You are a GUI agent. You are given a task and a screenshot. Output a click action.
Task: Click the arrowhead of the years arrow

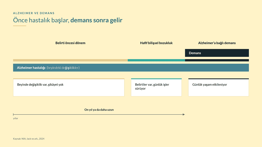tap(184, 115)
